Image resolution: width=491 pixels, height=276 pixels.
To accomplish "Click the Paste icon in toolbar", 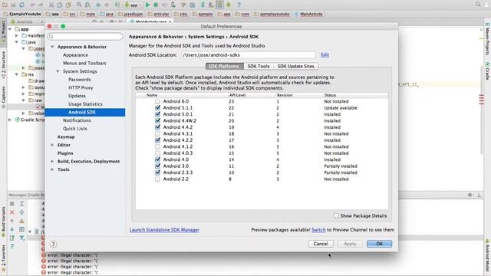I will (x=68, y=5).
